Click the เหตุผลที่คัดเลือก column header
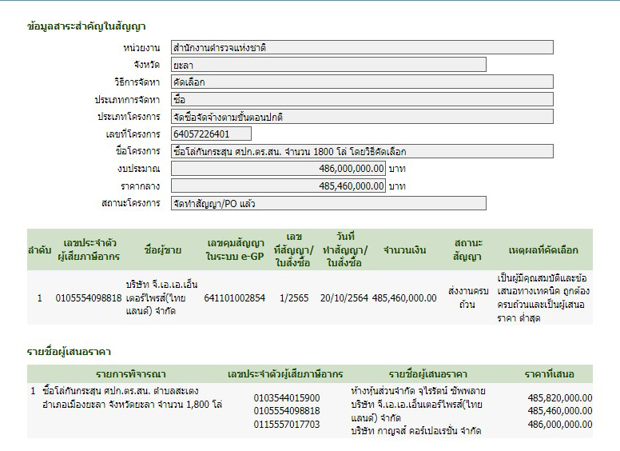620x451 pixels. [x=545, y=249]
